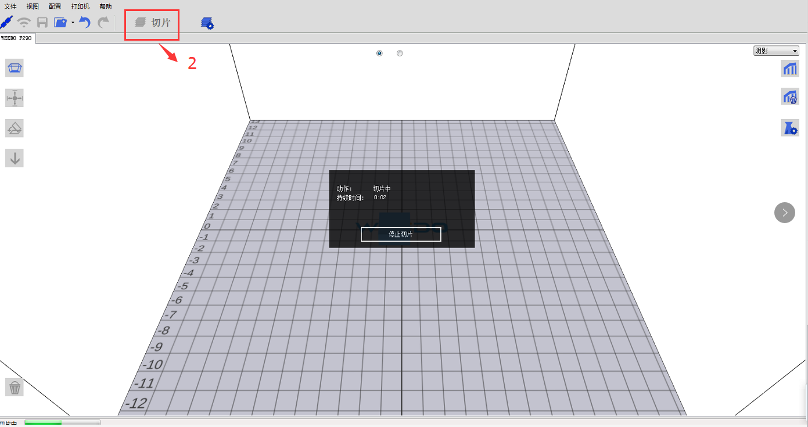Click the center model on bed icon

(x=15, y=98)
